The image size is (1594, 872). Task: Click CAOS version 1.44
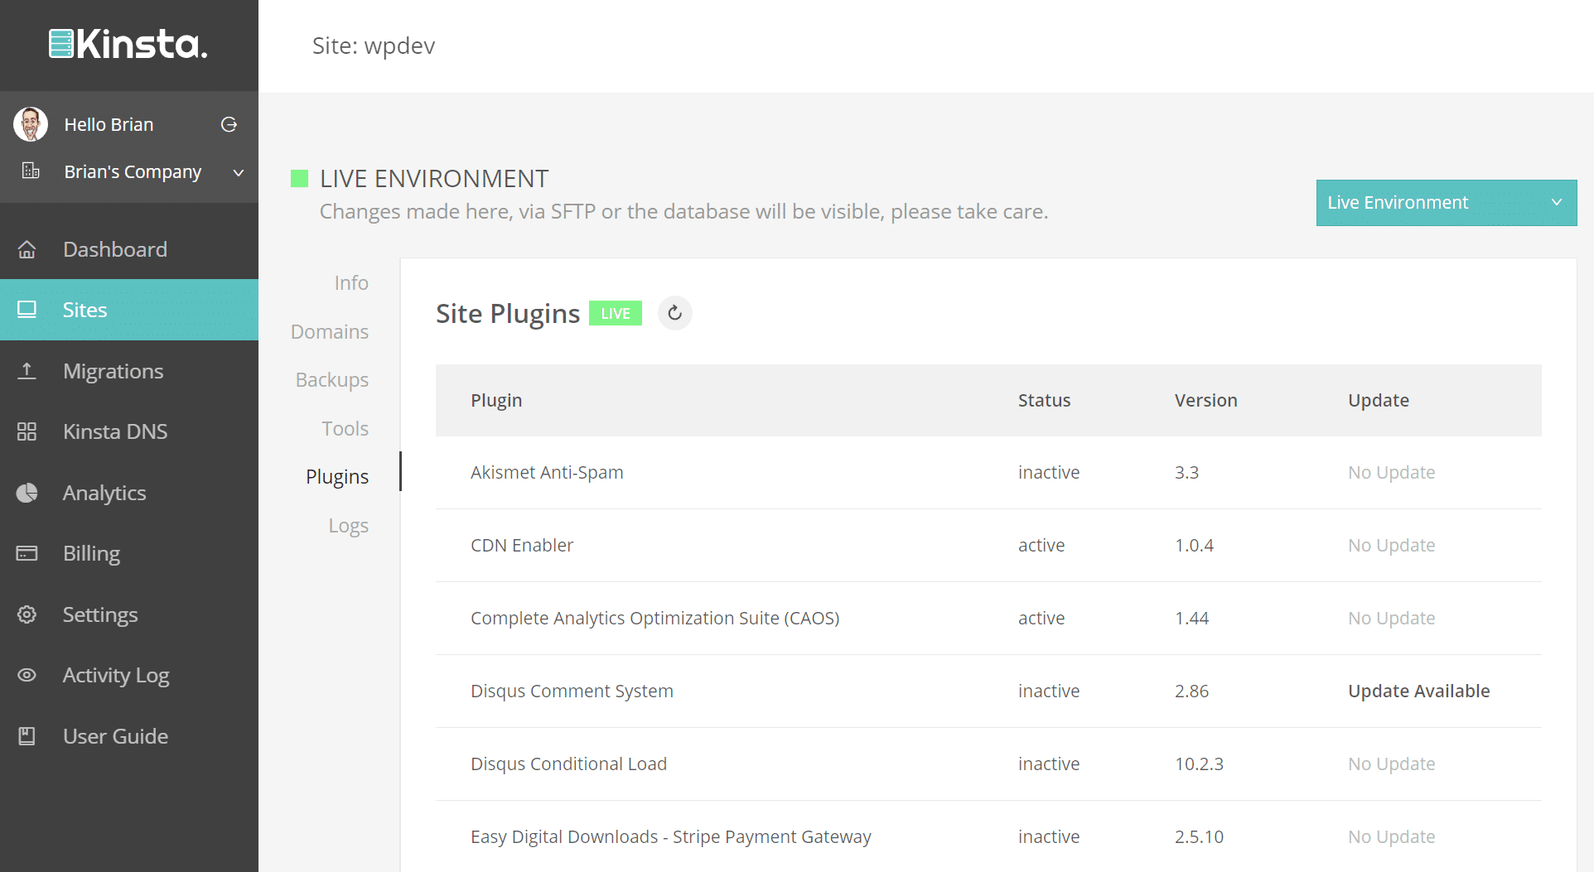1191,618
